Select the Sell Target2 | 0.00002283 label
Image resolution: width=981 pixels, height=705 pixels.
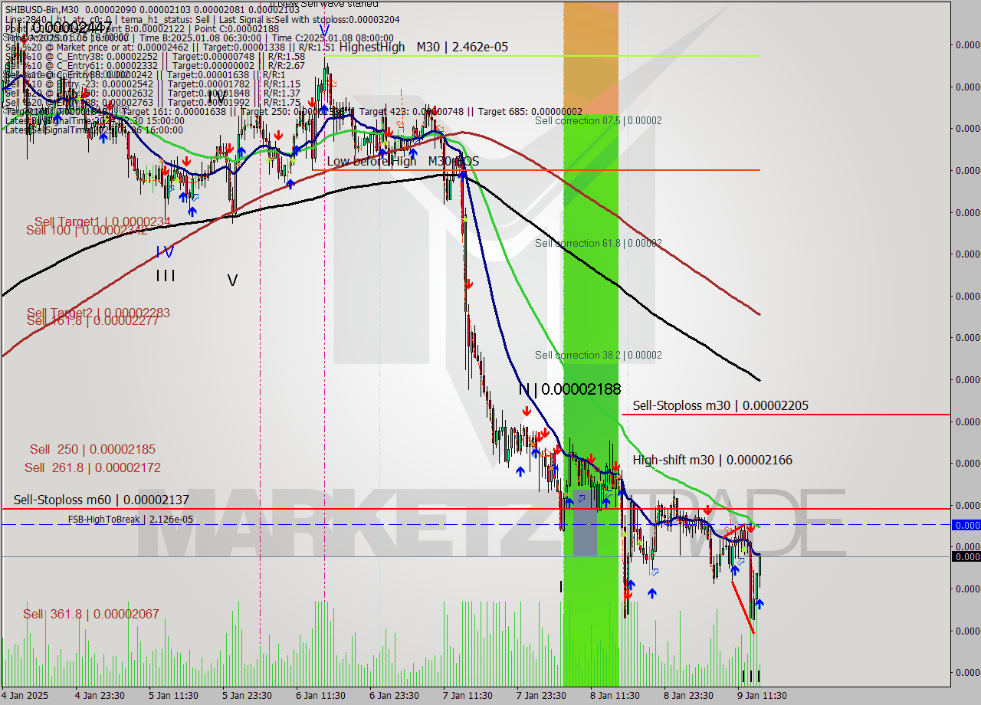pos(98,313)
